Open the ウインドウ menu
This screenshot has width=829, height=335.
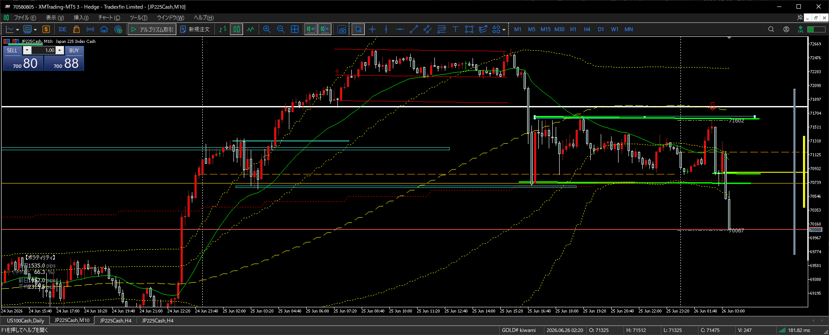pyautogui.click(x=170, y=18)
